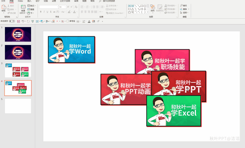Select the oval shape in shapes gallery
Image resolution: width=245 pixels, height=148 pixels.
145,6
